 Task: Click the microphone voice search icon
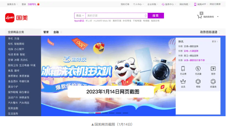[x=146, y=16]
